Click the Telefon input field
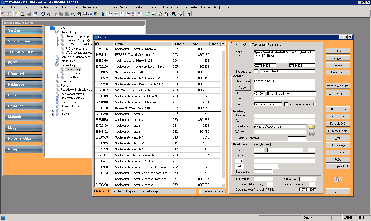This screenshot has width=371, height=221. tap(284, 116)
